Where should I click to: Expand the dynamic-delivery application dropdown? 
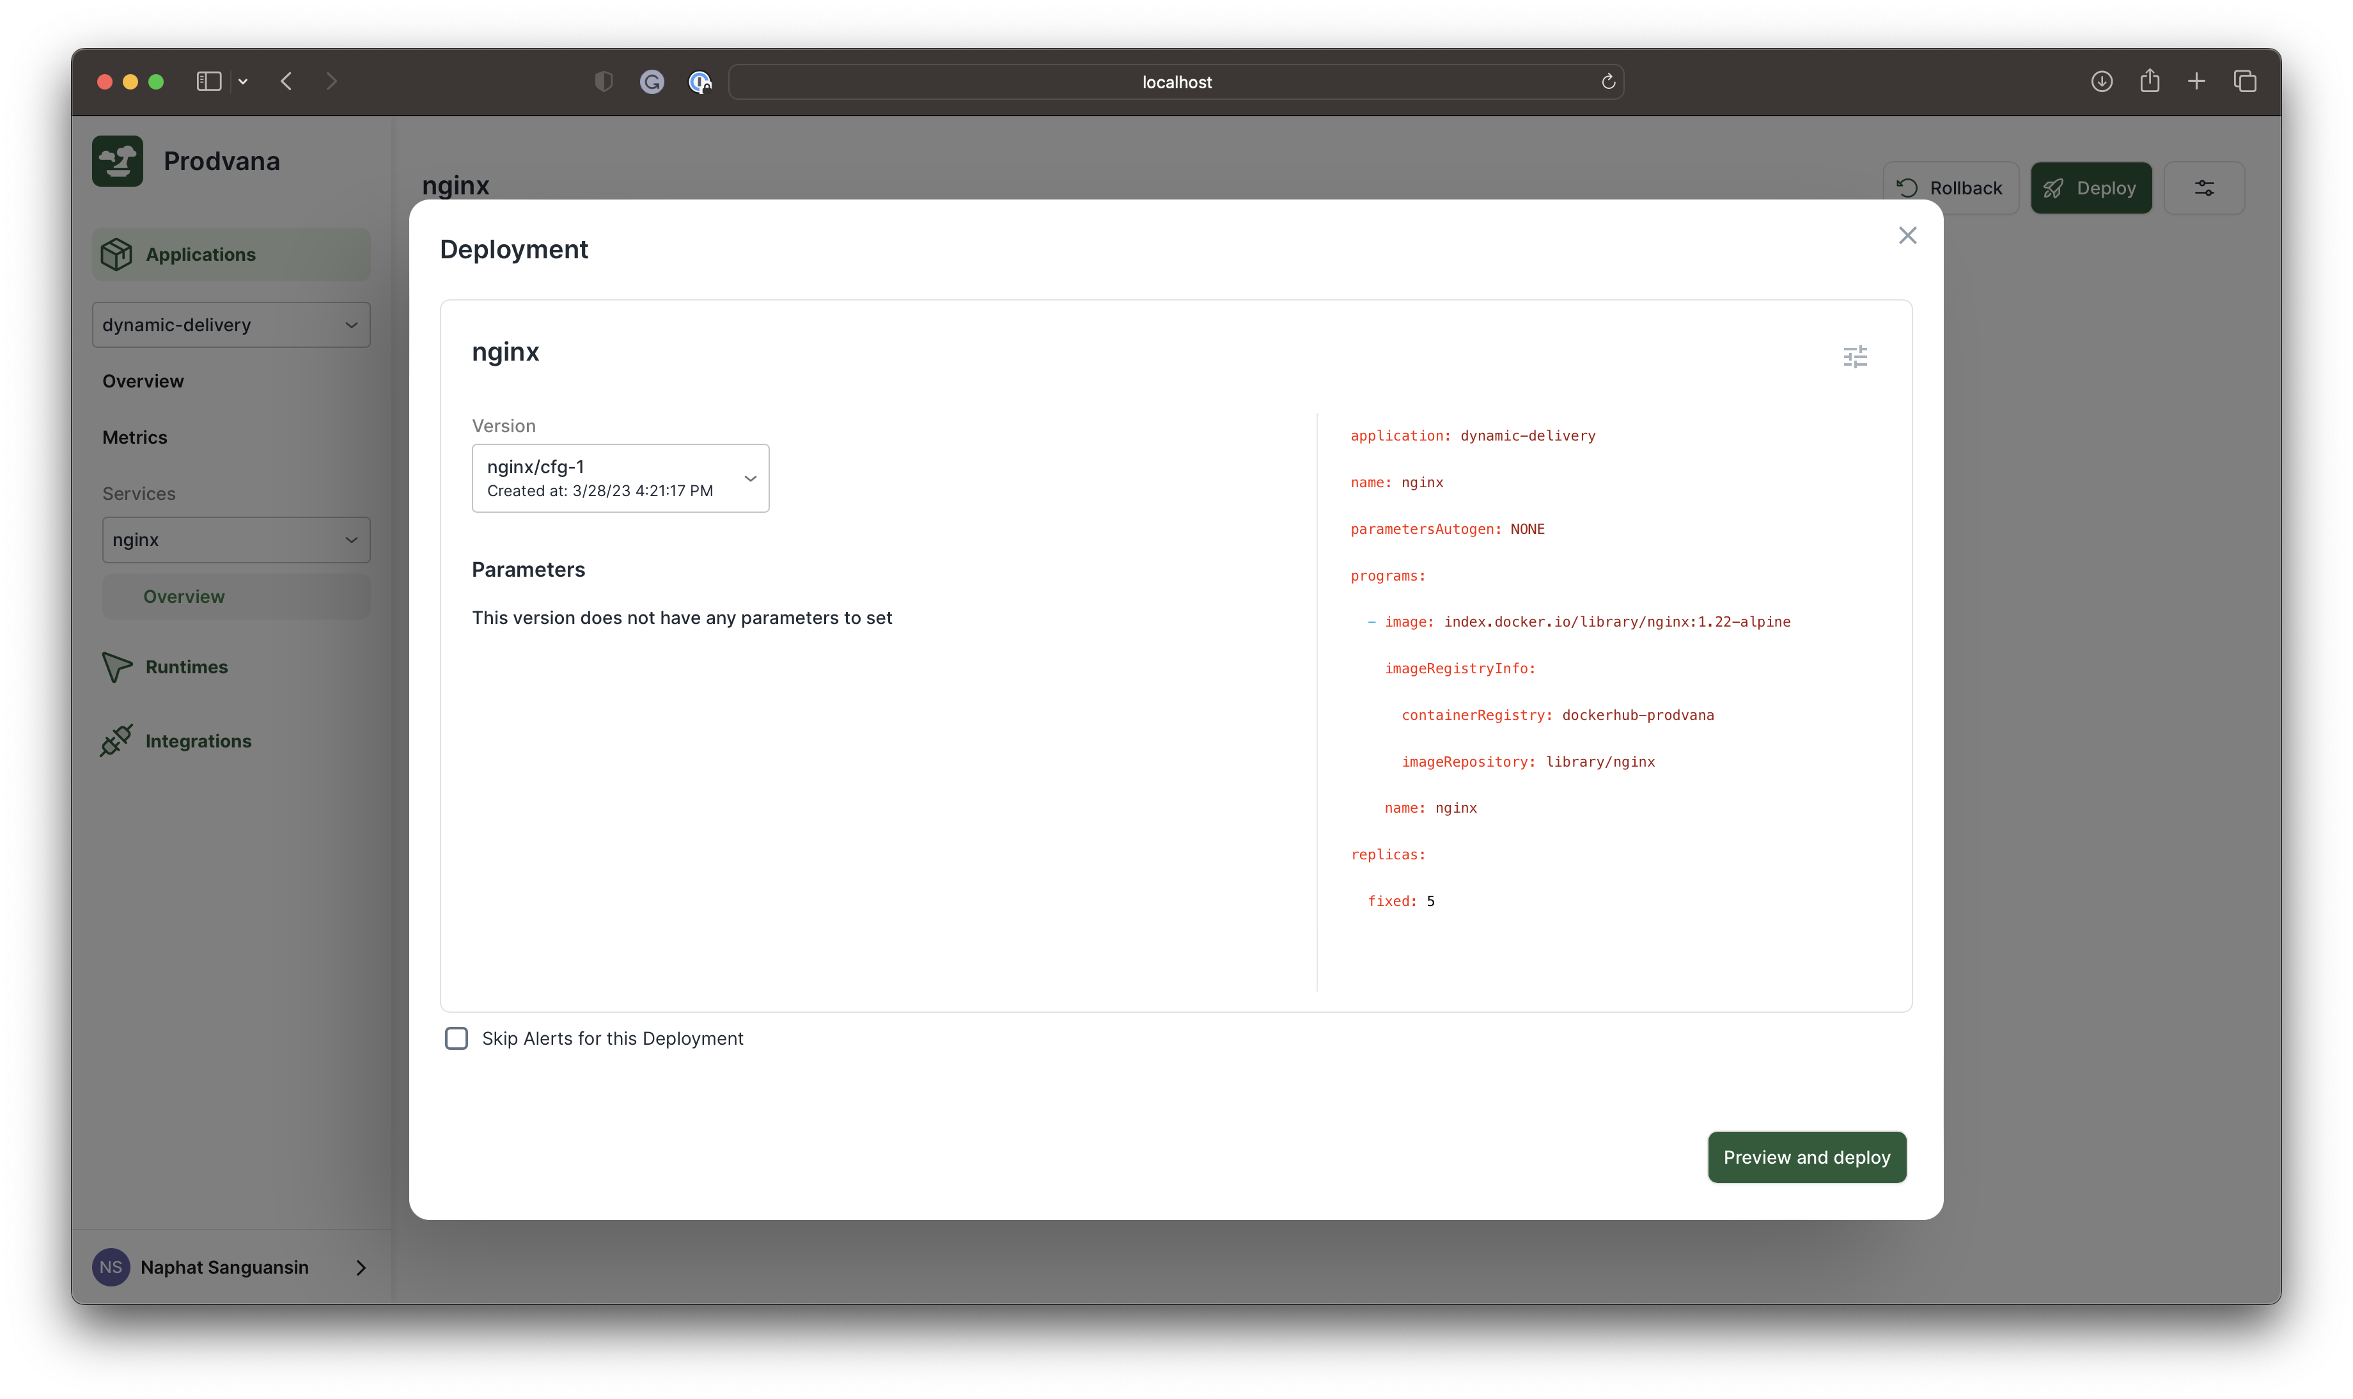[231, 324]
